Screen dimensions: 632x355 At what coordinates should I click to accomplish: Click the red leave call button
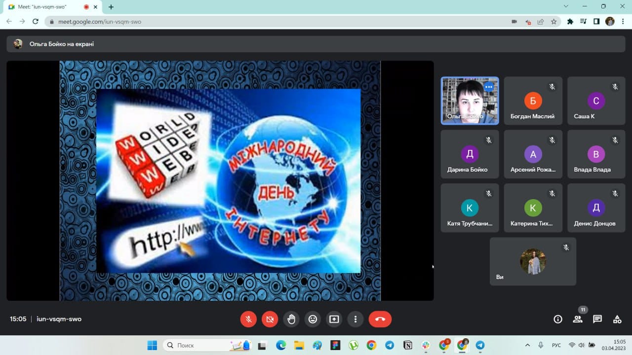[380, 319]
